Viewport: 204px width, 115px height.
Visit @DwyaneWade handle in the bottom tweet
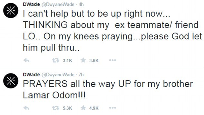(58, 75)
